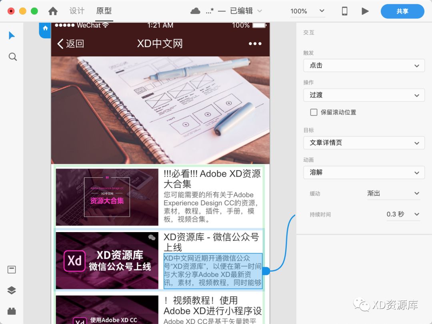
Task: Open the 缓动 easing dropdown showing 渐出
Action: [393, 193]
